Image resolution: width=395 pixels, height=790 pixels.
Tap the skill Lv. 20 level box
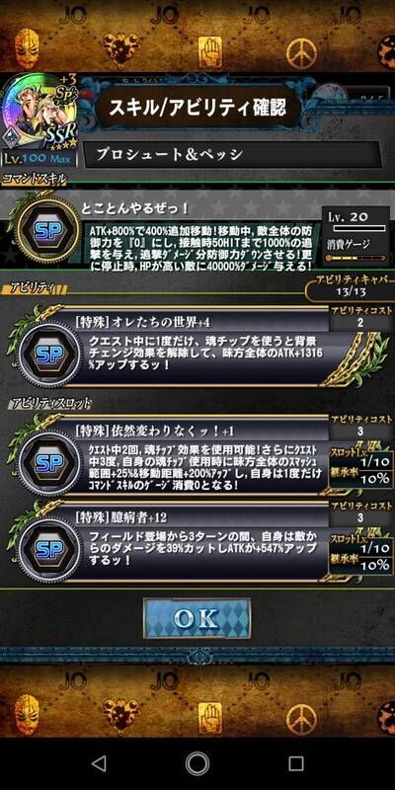[x=356, y=219]
